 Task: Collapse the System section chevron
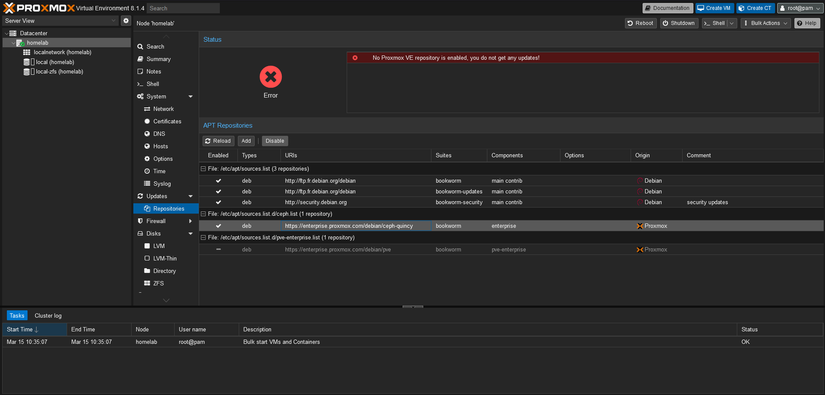[190, 96]
